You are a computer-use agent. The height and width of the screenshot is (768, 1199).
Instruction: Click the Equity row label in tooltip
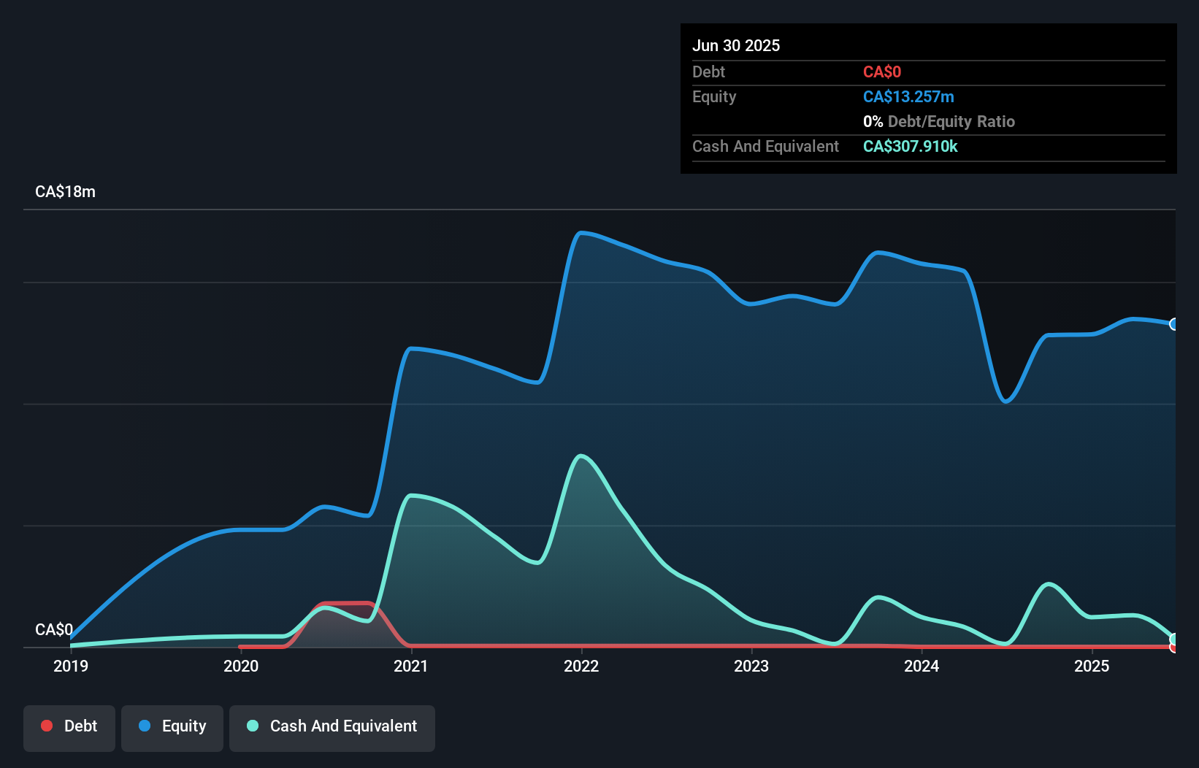714,96
